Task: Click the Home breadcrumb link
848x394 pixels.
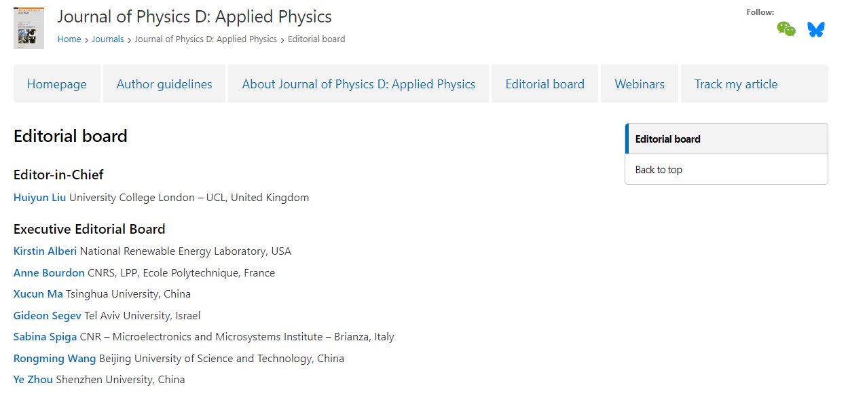Action: point(69,39)
